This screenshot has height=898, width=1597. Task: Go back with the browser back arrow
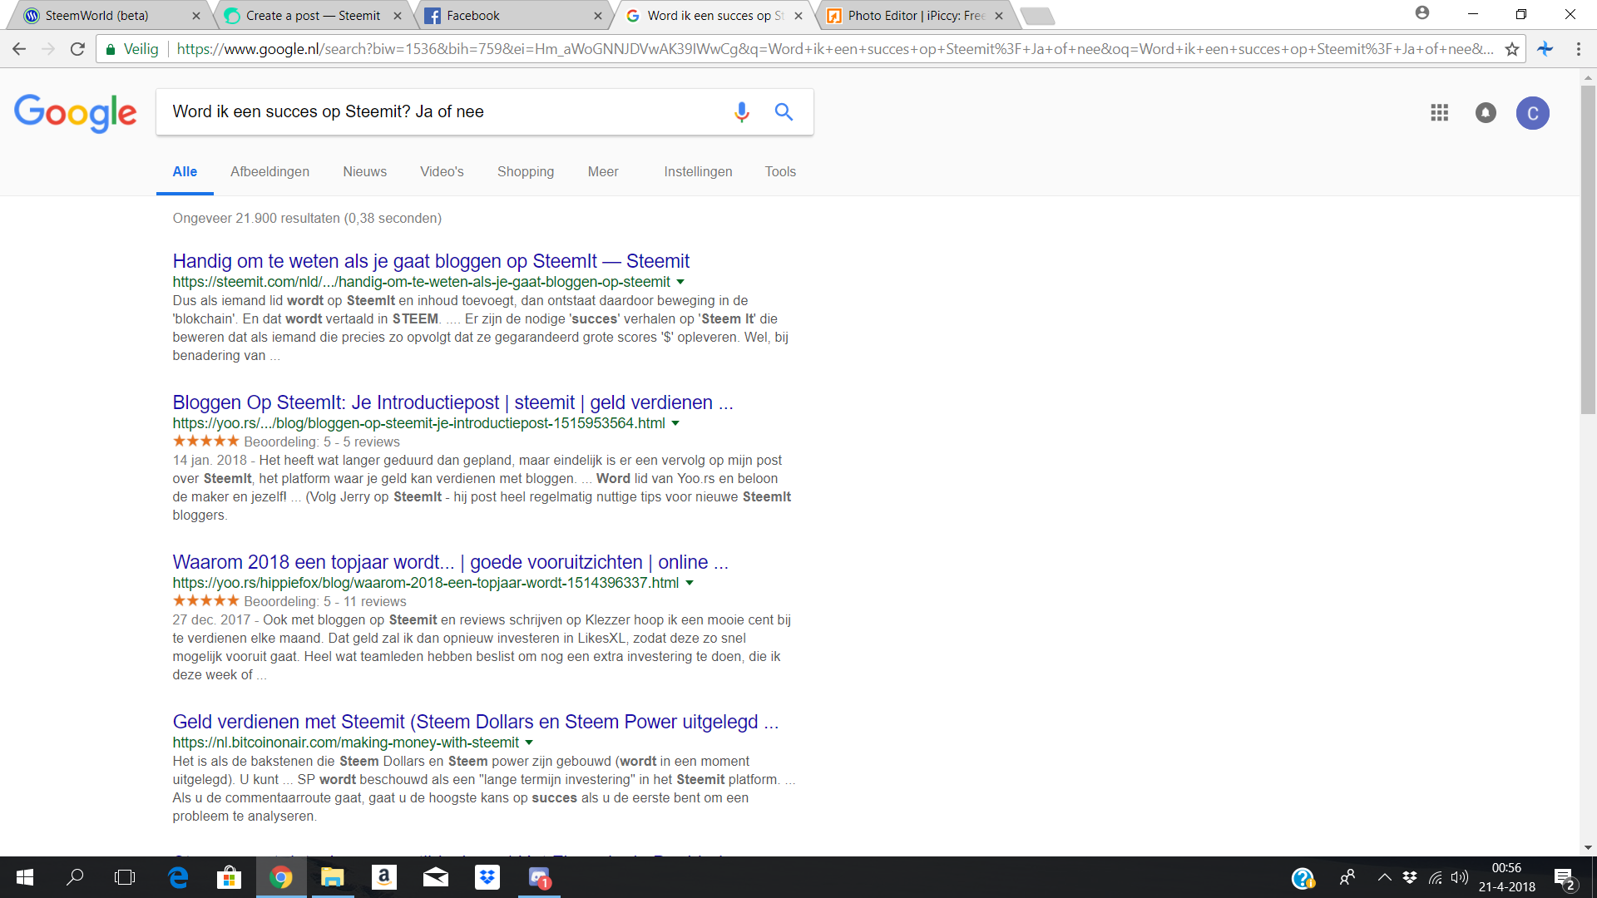[x=19, y=49]
